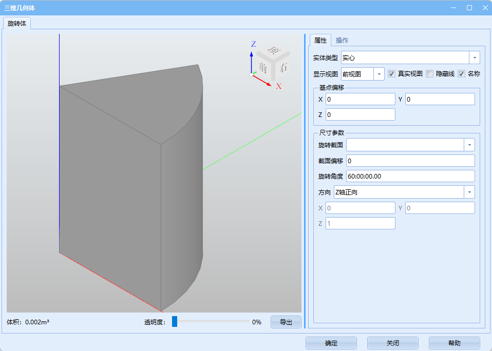
Task: Close the window with the X icon
Action: click(484, 8)
